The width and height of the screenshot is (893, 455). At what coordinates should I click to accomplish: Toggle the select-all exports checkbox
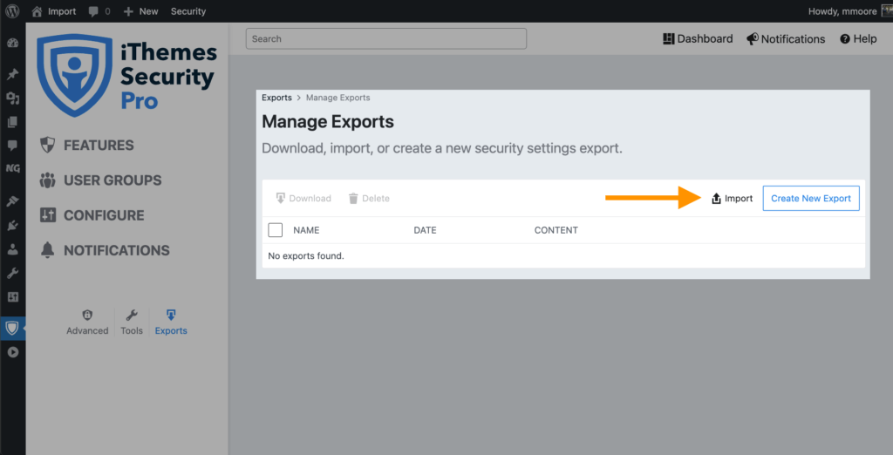click(275, 230)
